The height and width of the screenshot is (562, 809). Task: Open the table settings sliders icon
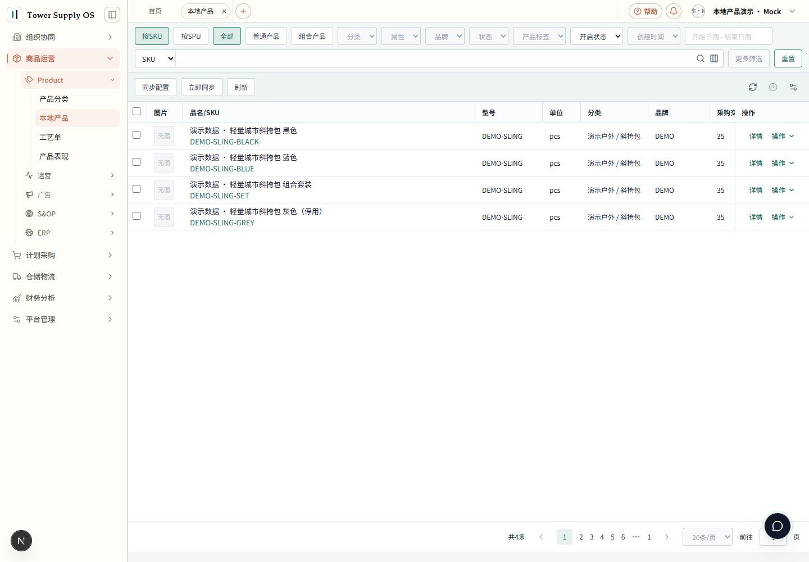793,87
